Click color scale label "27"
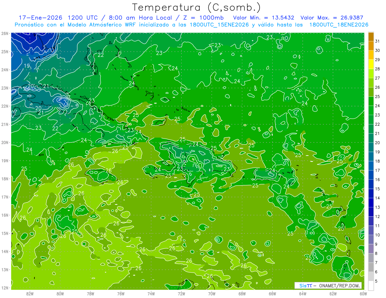This screenshot has height=298, width=386. (377, 78)
